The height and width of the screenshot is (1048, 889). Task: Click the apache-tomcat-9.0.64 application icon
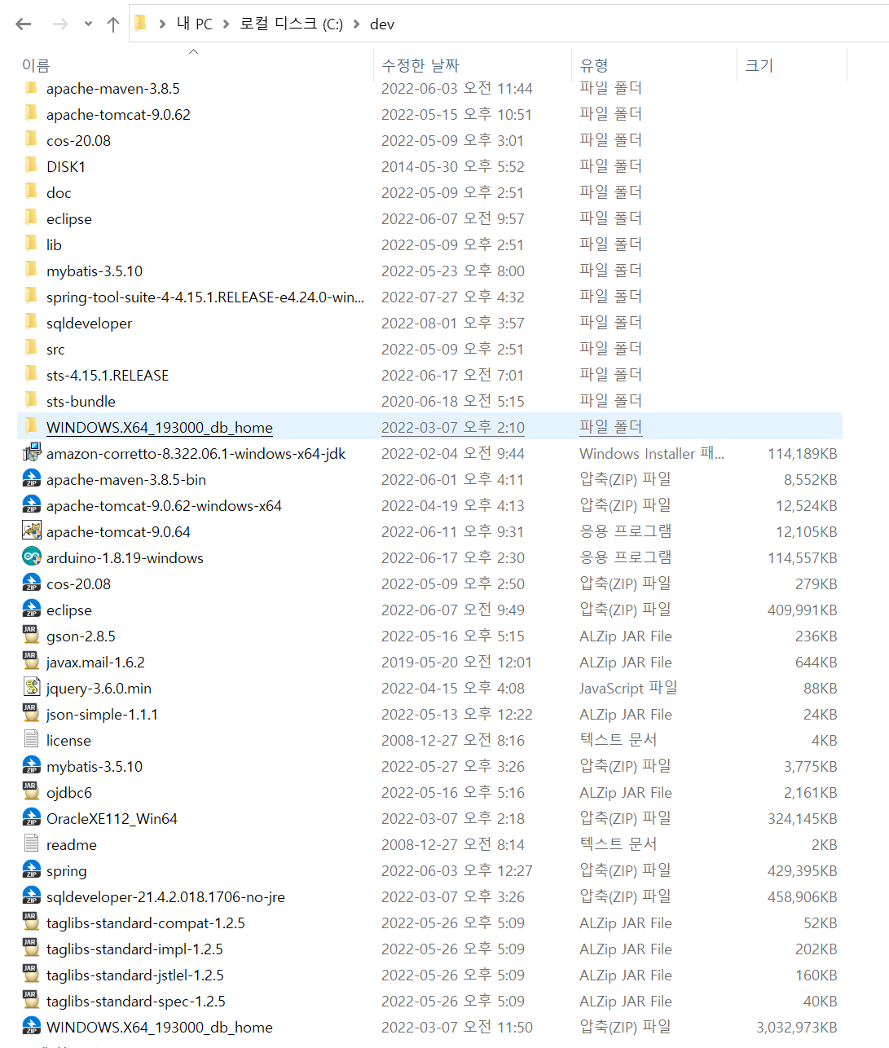31,531
